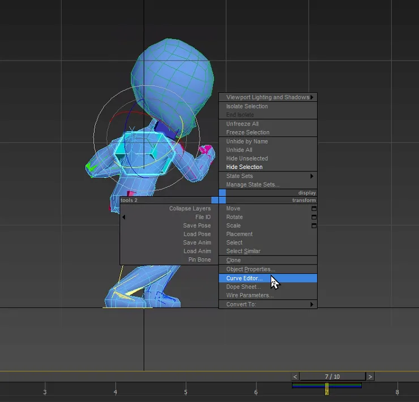Choose Clone from the transform menu

point(233,261)
